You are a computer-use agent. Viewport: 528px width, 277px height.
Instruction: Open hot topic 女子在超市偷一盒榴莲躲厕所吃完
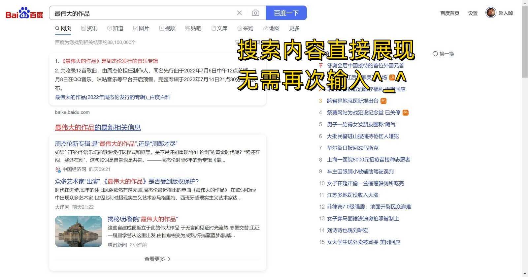pyautogui.click(x=365, y=183)
